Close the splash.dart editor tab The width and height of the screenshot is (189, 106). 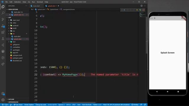tap(58, 6)
